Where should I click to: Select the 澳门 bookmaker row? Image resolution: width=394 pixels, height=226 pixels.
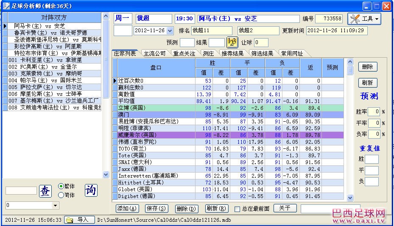230,115
